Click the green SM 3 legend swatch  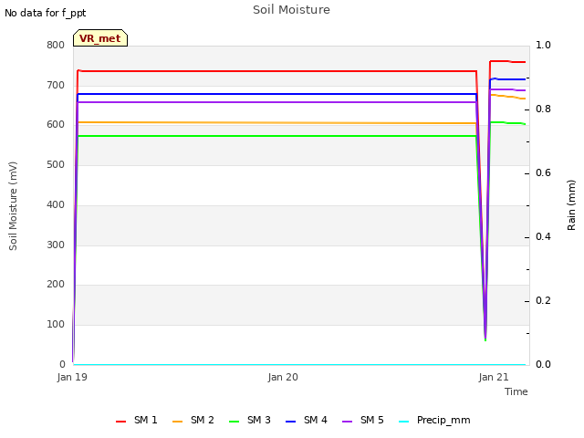[x=235, y=422]
